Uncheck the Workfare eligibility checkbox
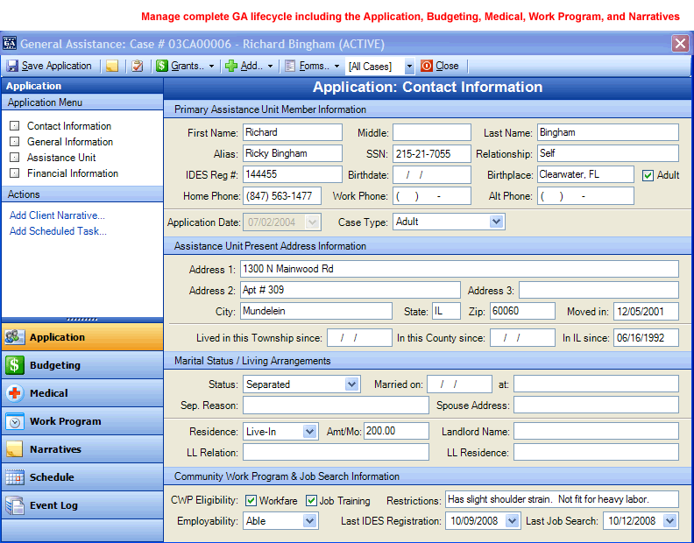This screenshot has height=543, width=694. pyautogui.click(x=251, y=500)
